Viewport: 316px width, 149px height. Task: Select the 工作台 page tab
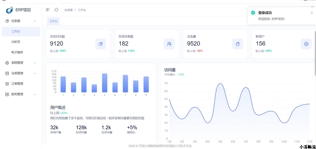click(53, 21)
